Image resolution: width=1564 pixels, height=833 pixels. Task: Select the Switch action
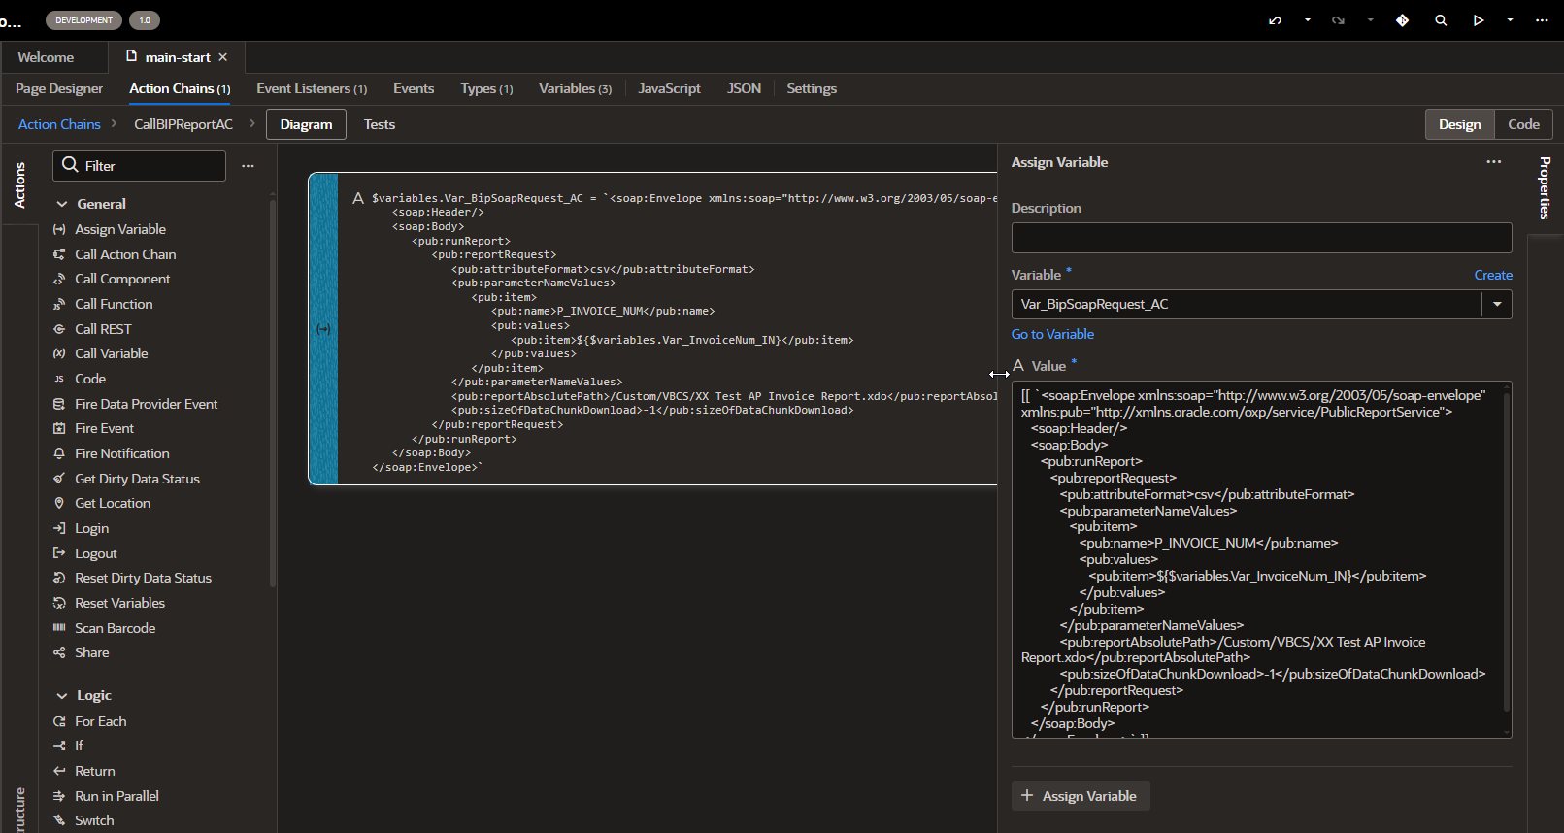click(x=94, y=820)
